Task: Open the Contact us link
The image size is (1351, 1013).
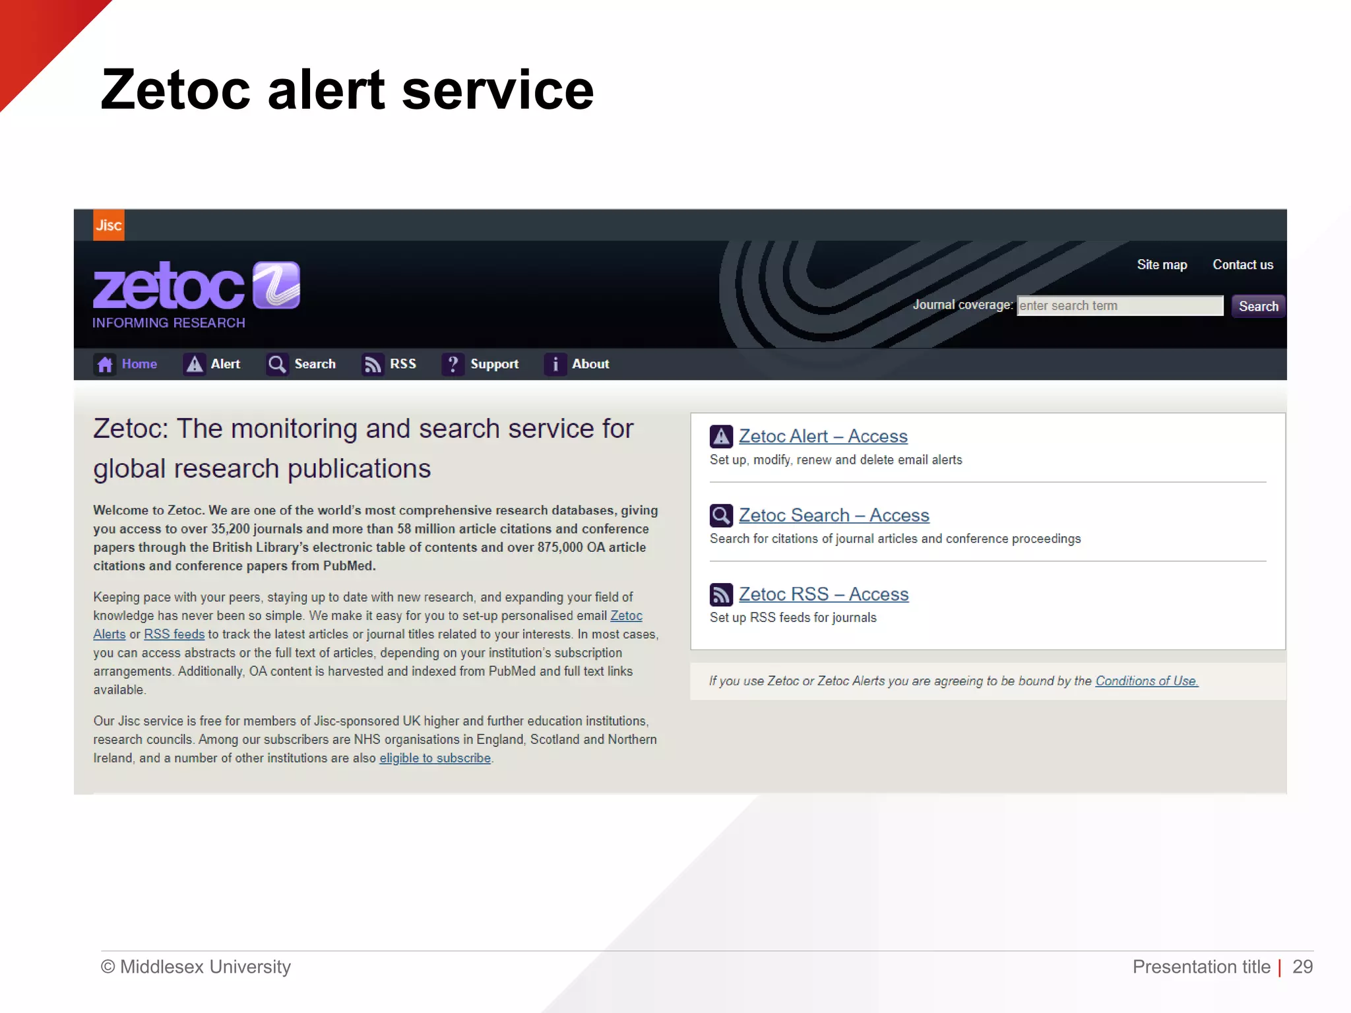Action: [1243, 264]
